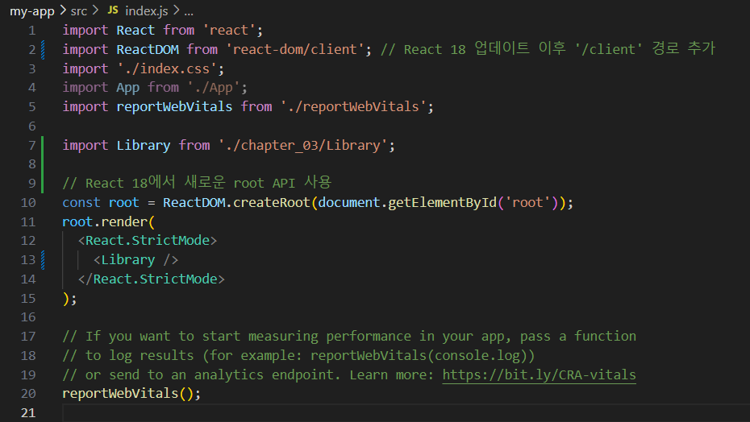Click 'React' identifier on line 1

pos(135,30)
